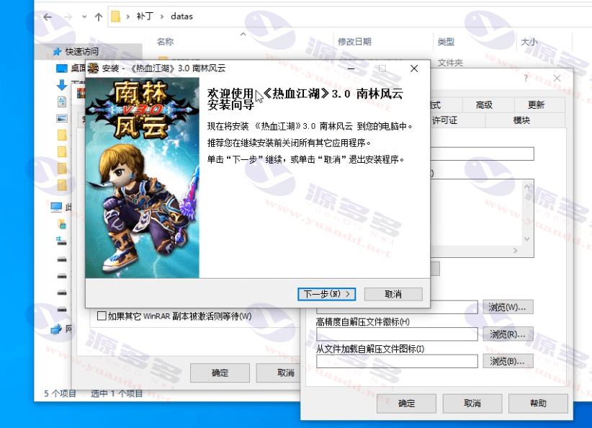Viewport: 592px width, 428px height.
Task: Click the scroll-right arrow of the text box
Action: coord(516,251)
